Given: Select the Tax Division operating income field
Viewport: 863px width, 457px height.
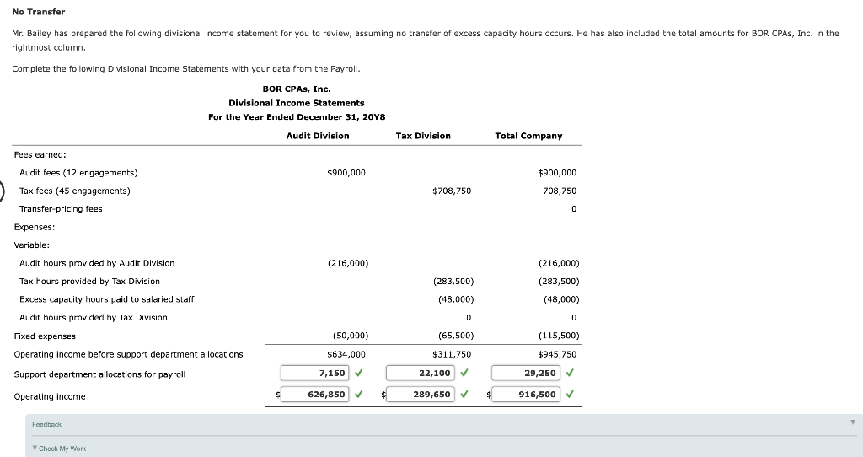Looking at the screenshot, I should click(421, 395).
